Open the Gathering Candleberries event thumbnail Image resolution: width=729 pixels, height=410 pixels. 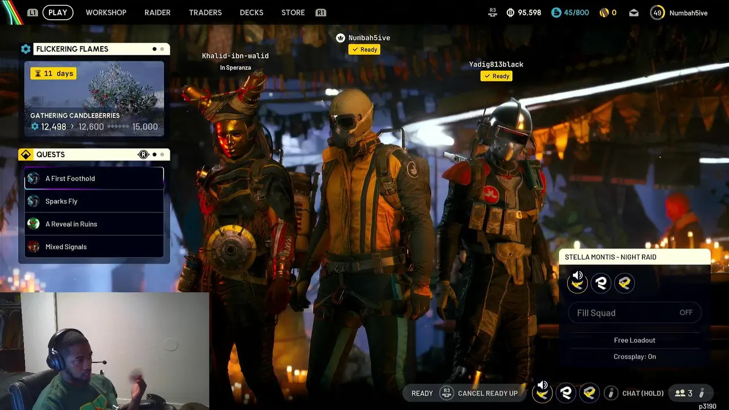(x=94, y=99)
